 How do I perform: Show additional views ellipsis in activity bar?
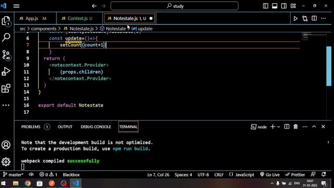pos(6,105)
